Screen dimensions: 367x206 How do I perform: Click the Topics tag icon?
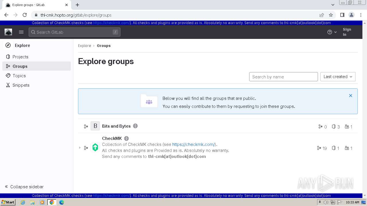pos(8,76)
